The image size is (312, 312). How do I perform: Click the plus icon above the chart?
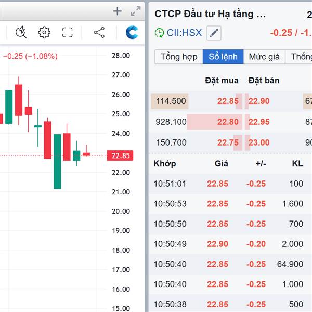[118, 11]
